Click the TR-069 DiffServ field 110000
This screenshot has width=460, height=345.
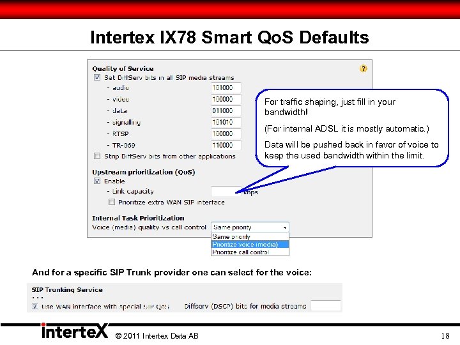point(226,145)
